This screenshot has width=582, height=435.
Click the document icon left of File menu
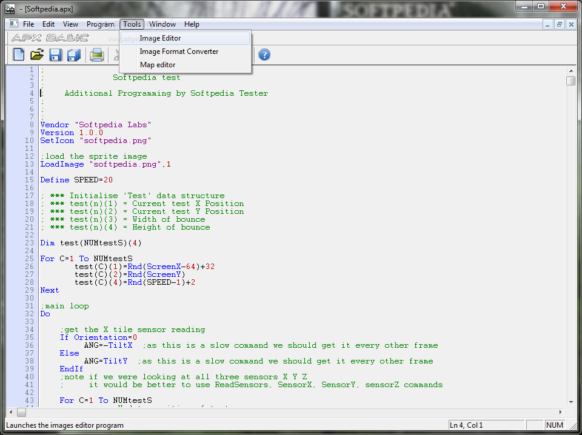pyautogui.click(x=13, y=24)
